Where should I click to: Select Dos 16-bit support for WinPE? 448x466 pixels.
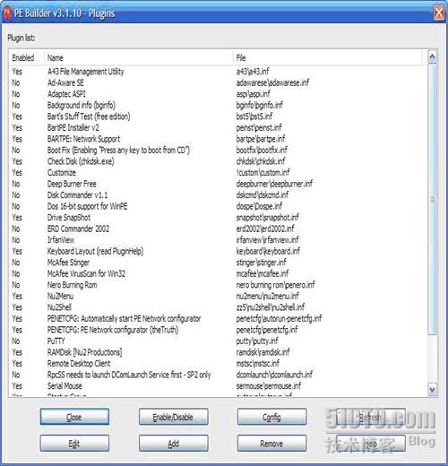[218, 206]
